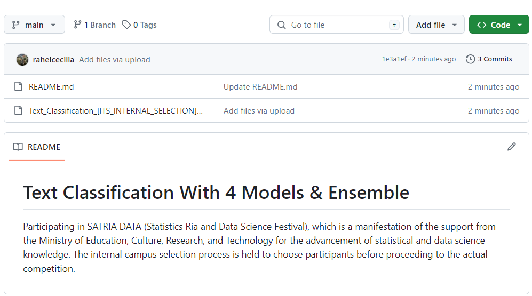Click rahelcecilia's avatar picture
Screen dimensions: 532x296
coord(22,60)
